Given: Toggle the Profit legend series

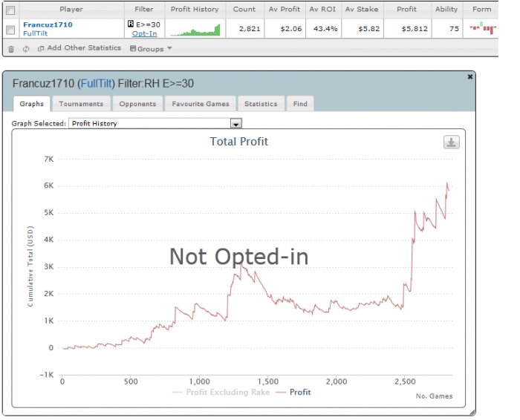Looking at the screenshot, I should [x=293, y=393].
